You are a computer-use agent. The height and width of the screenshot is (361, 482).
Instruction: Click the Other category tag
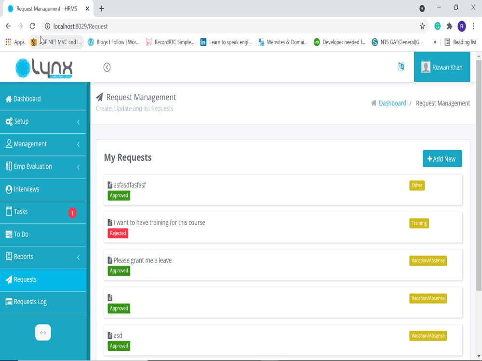pos(417,185)
